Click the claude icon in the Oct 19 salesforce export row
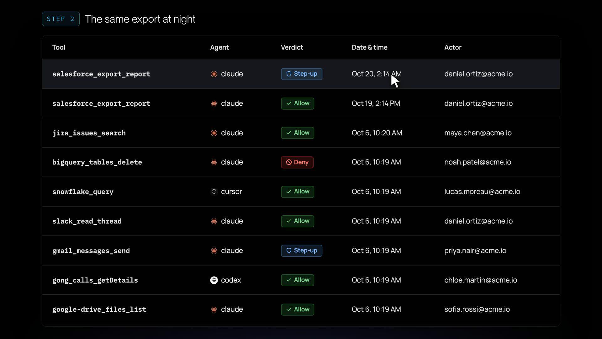 (214, 104)
